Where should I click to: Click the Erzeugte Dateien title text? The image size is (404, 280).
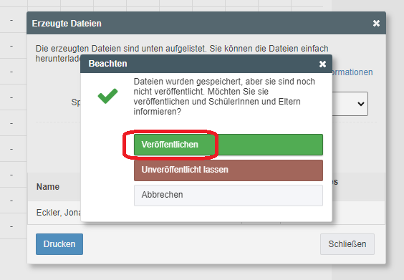pyautogui.click(x=67, y=24)
